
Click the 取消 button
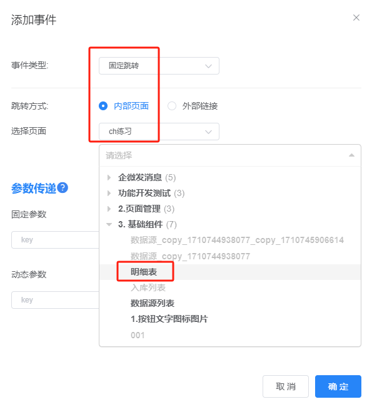(x=286, y=386)
